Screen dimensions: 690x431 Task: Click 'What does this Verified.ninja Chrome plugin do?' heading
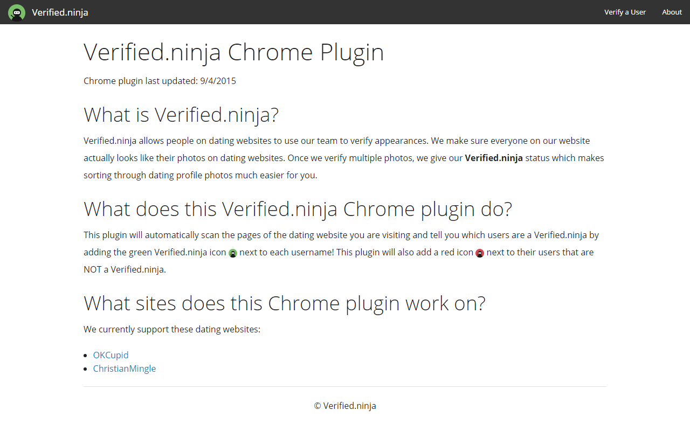(x=298, y=209)
